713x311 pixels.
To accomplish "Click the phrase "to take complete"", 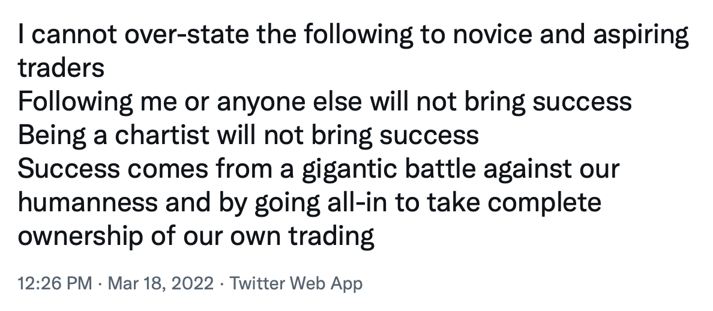I will (498, 204).
